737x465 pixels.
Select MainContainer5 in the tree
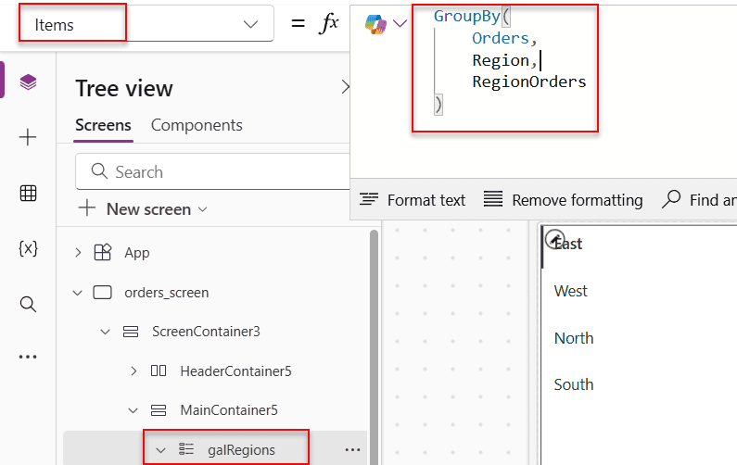(229, 410)
